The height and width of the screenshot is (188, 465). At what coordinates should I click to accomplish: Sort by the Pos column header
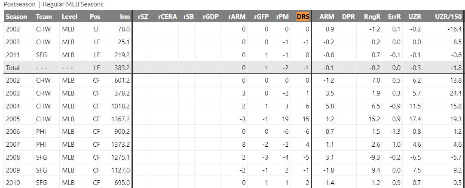coord(95,17)
